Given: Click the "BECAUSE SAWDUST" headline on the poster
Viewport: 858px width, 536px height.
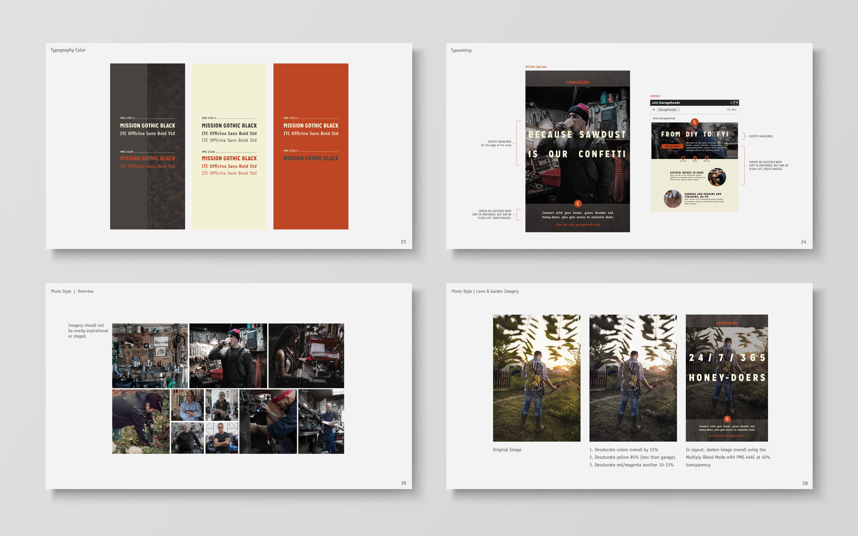Looking at the screenshot, I should 577,135.
